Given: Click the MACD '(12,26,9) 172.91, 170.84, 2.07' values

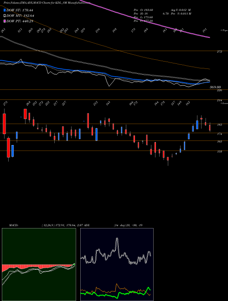Looking at the screenshot, I should (x=64, y=225).
